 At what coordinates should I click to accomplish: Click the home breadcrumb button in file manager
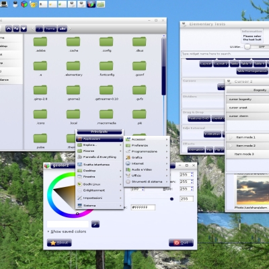point(50,29)
